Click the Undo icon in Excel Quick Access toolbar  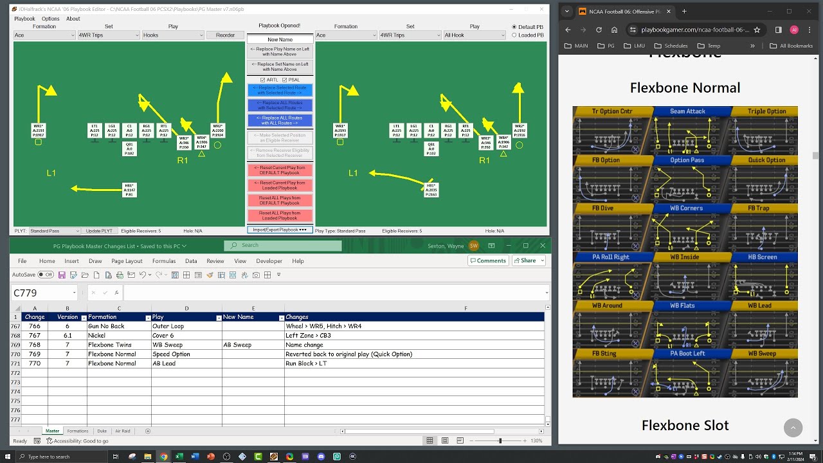pos(143,275)
